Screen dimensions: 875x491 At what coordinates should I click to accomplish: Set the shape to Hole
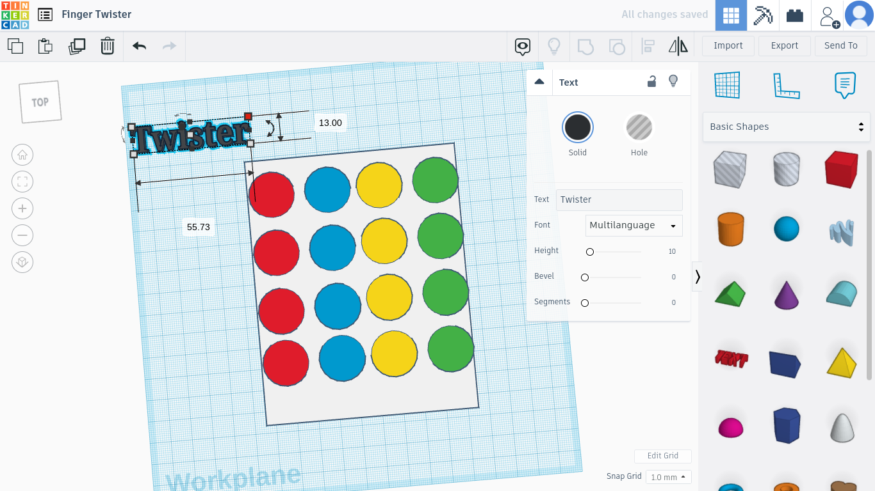(x=639, y=127)
